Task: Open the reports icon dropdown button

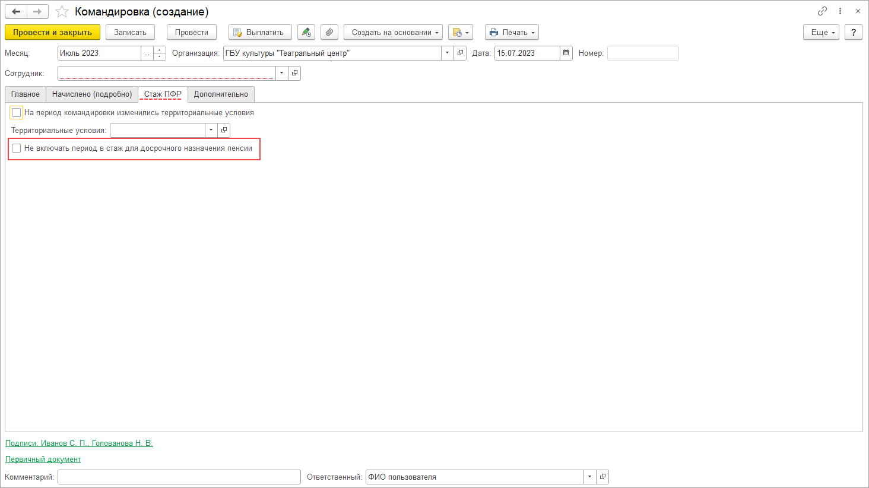Action: tap(461, 32)
